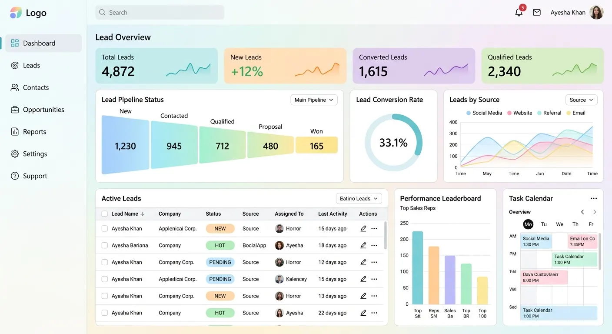Open more actions for the first lead row
Viewport: 612px width, 334px height.
pos(374,228)
